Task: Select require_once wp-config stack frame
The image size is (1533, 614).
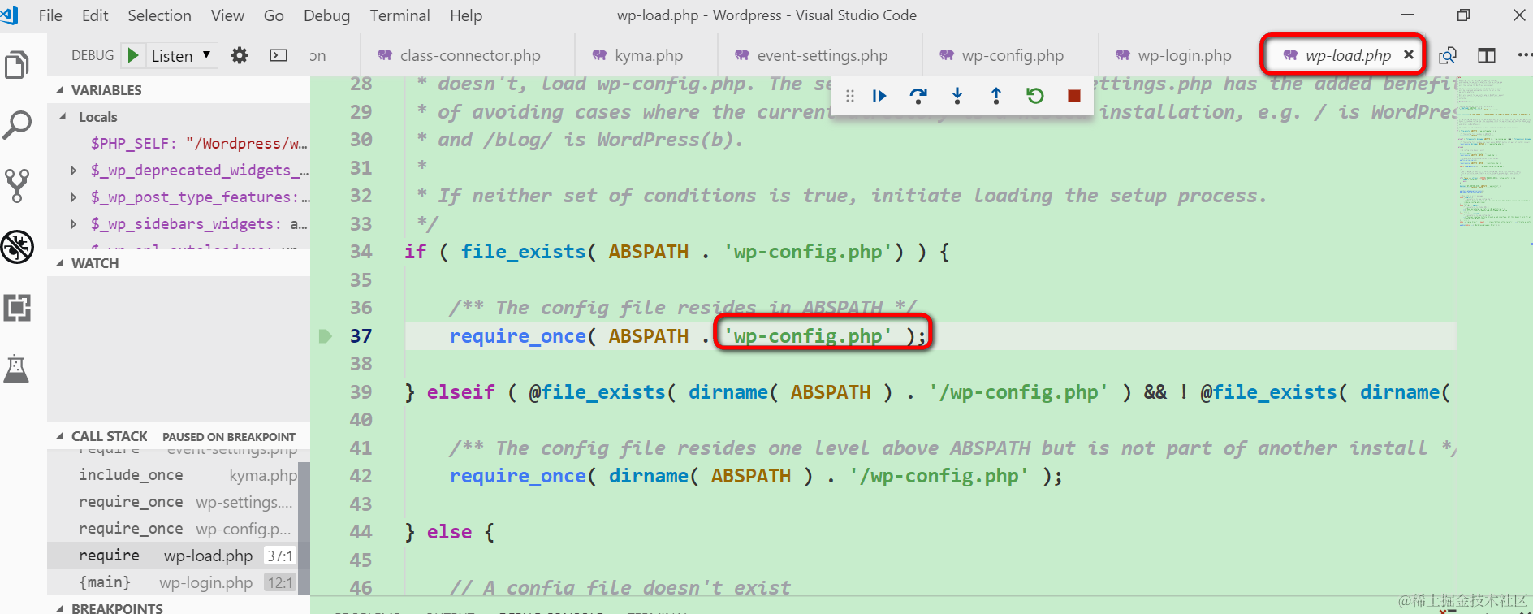Action: tap(172, 529)
